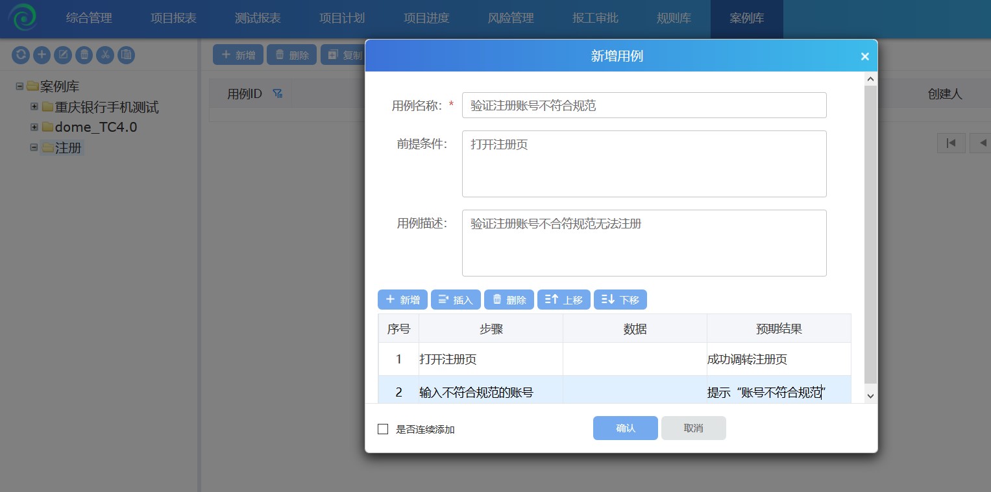Expand the dome_TC4.0 folder
This screenshot has width=991, height=492.
point(34,127)
